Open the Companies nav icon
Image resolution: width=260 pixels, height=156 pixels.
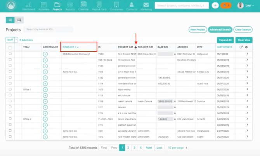(116, 6)
